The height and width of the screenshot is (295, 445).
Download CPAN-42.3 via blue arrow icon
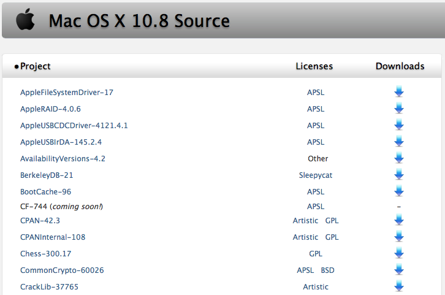(399, 220)
